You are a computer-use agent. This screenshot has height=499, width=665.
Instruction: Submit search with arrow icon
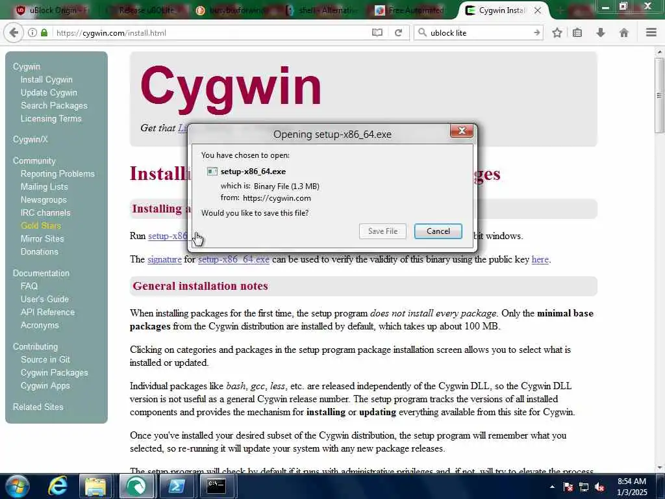[536, 32]
